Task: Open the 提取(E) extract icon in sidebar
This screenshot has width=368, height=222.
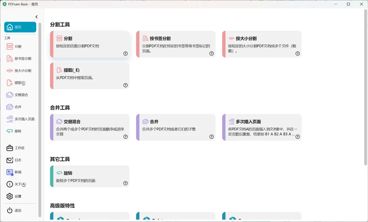Action: coord(10,83)
